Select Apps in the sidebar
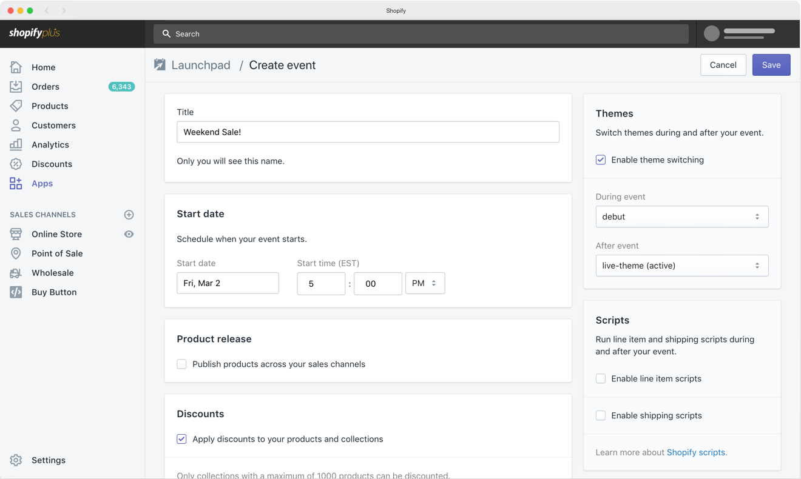The height and width of the screenshot is (479, 801). (42, 184)
